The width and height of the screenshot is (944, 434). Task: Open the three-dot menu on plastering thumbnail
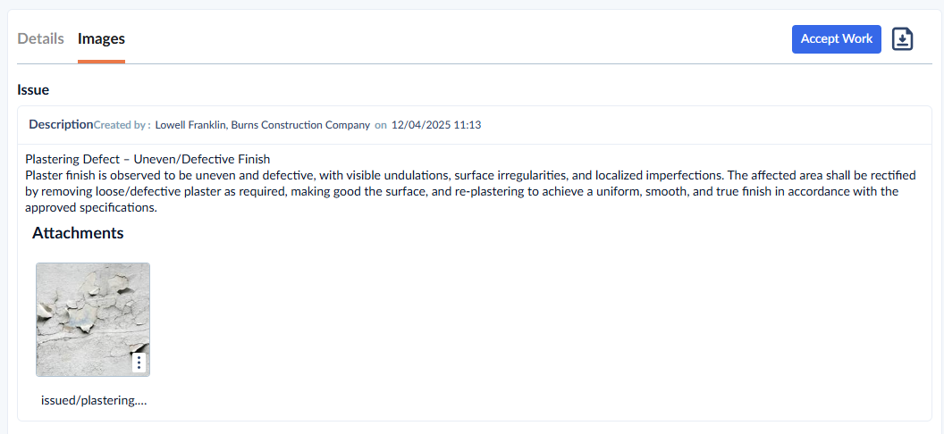pyautogui.click(x=139, y=363)
